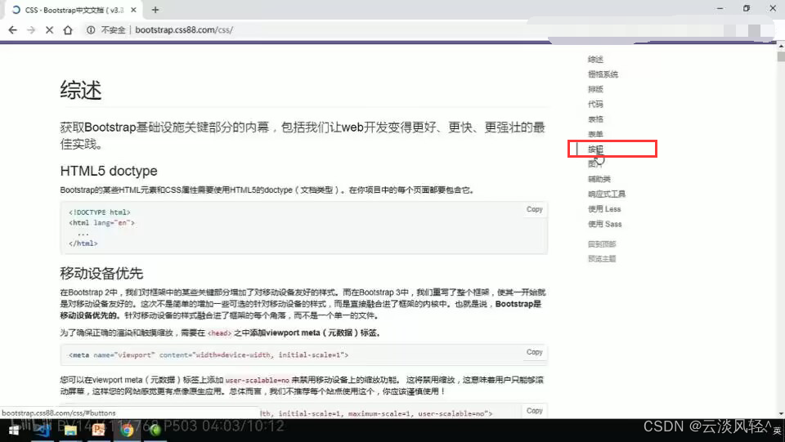Click the 预览主题 link in sidebar
This screenshot has width=785, height=442.
(x=602, y=258)
